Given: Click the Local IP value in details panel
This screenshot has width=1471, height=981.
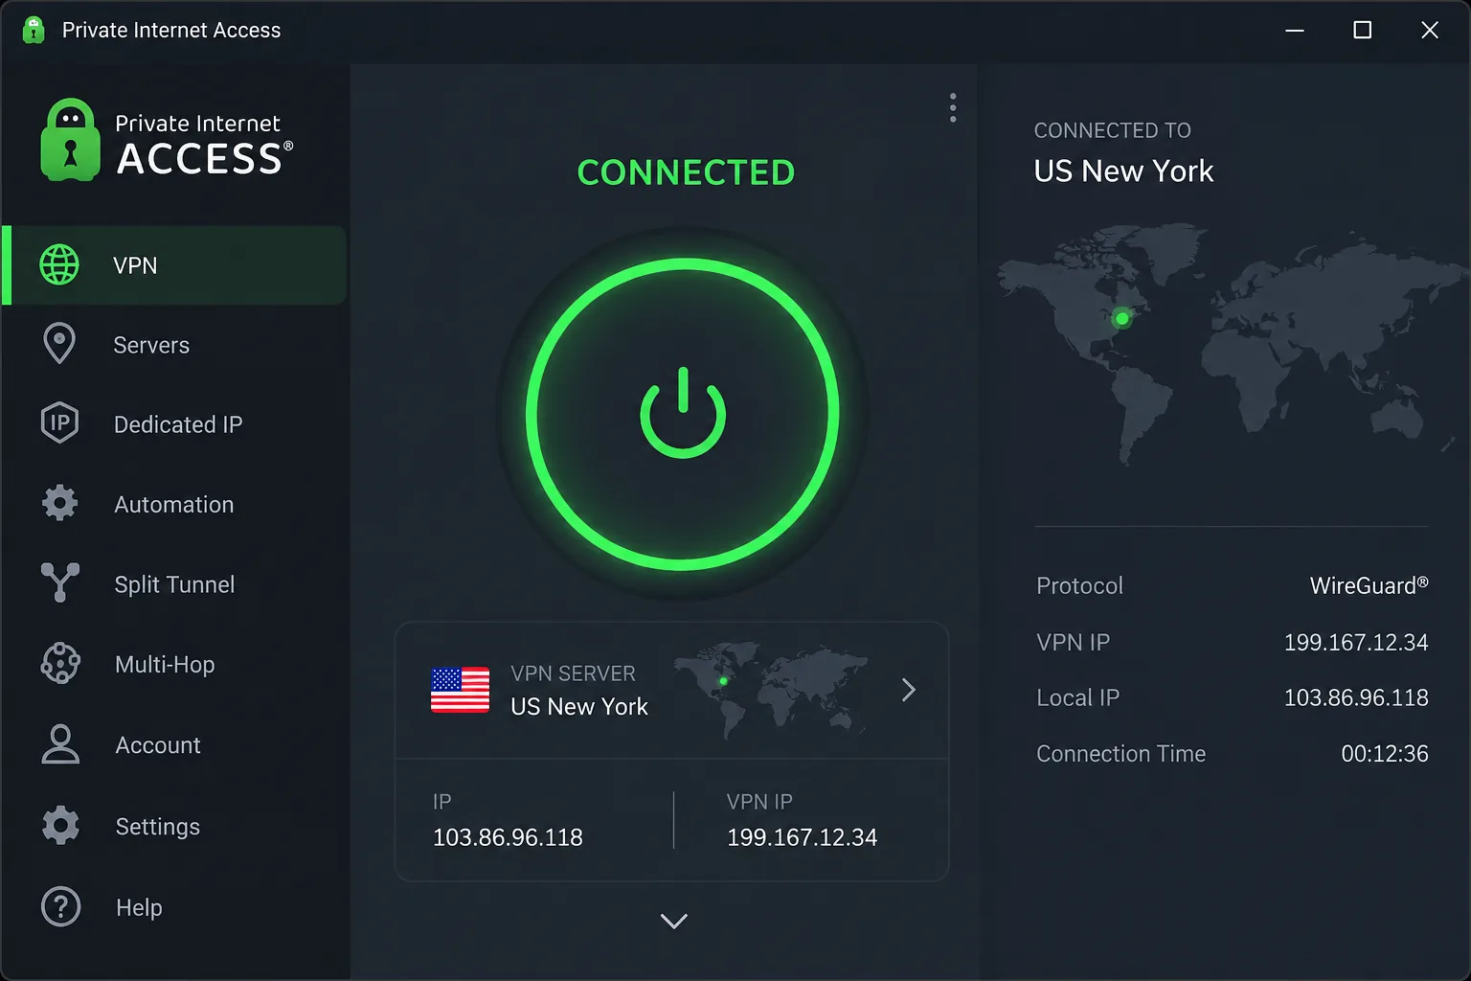Looking at the screenshot, I should tap(1356, 697).
